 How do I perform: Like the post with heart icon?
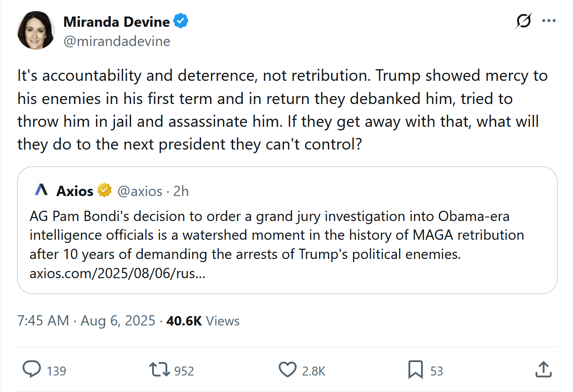tap(288, 370)
